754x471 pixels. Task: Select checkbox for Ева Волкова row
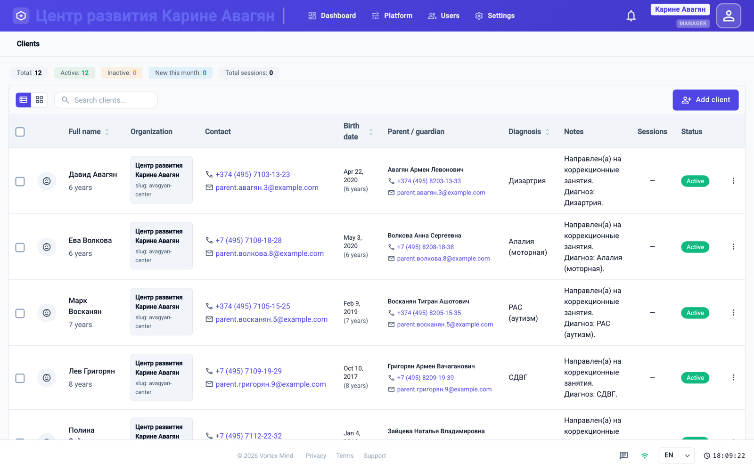20,247
